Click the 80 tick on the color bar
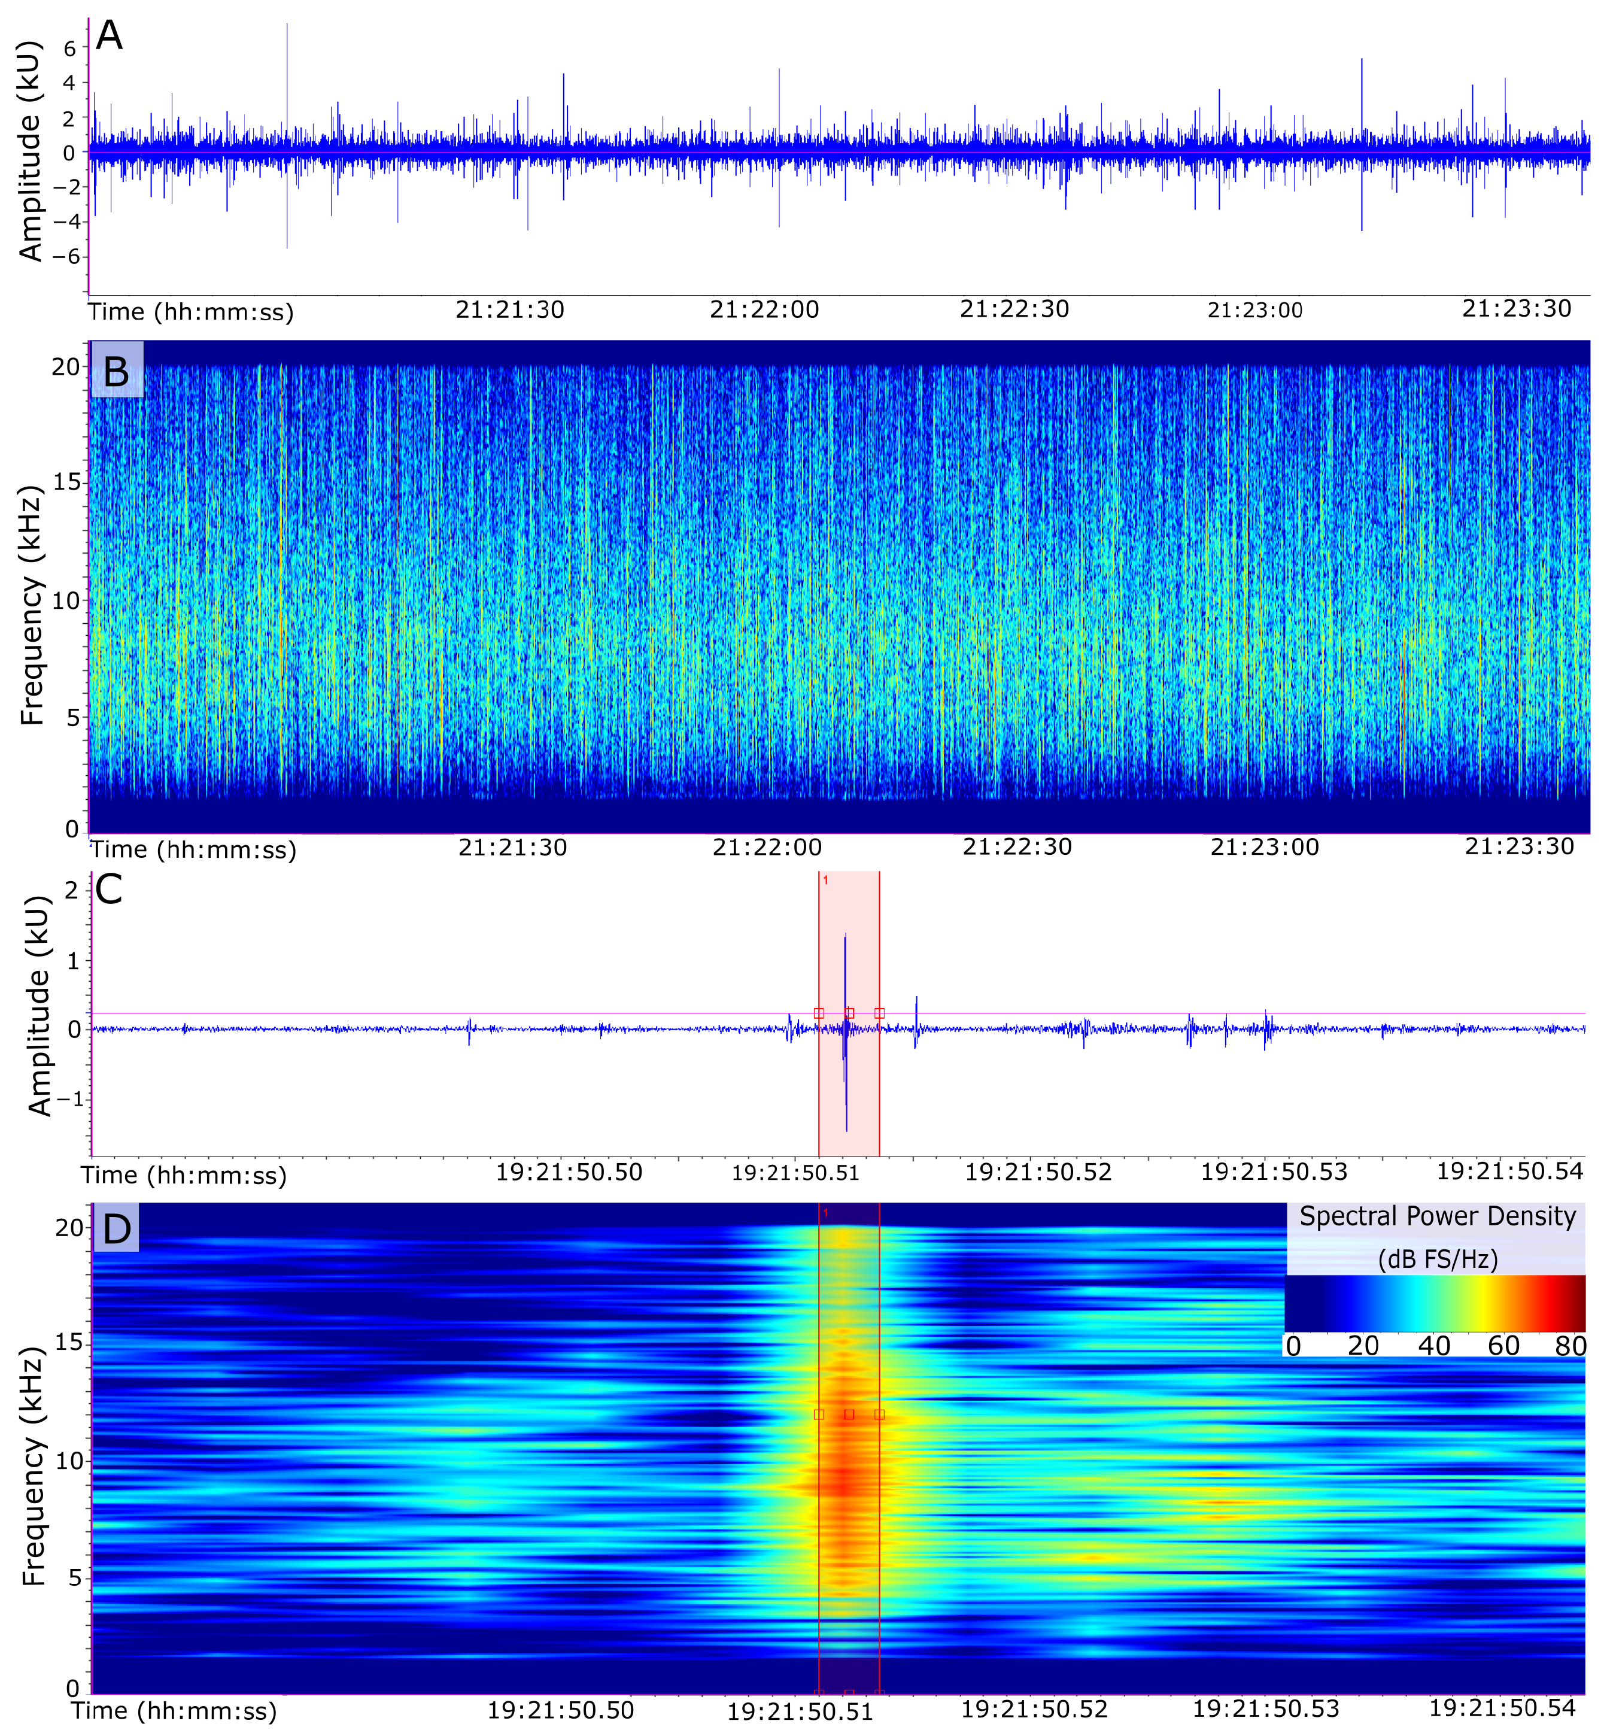1607x1733 pixels. 1570,1347
